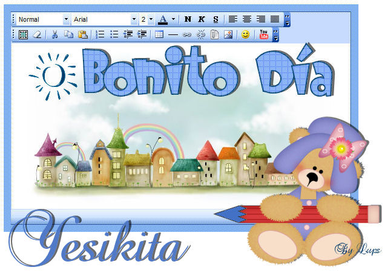The width and height of the screenshot is (385, 276).
Task: Grab the first toolbar's dotted handle
Action: tap(13, 19)
